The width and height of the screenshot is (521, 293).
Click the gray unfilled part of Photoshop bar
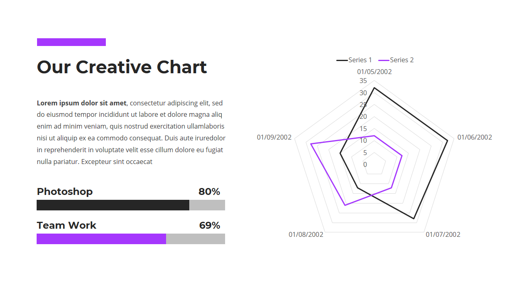pyautogui.click(x=207, y=205)
